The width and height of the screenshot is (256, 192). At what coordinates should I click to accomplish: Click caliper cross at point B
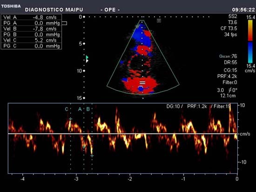[x=92, y=156]
